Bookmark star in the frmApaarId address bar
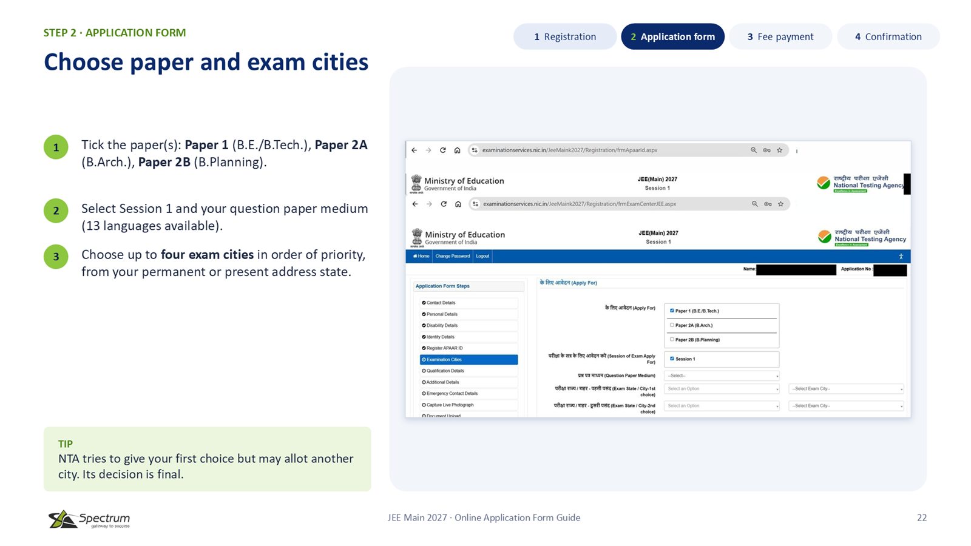Viewport: 971px width, 546px height. pos(780,150)
